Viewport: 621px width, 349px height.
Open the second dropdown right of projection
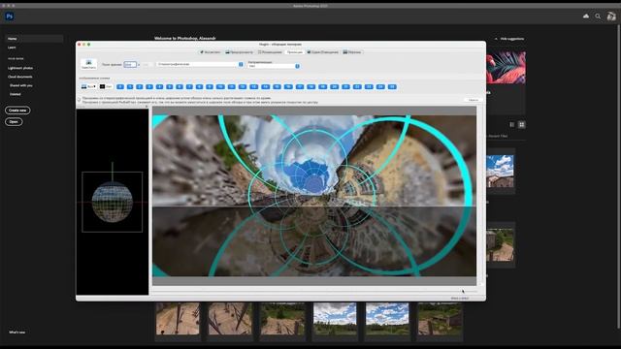(x=274, y=66)
